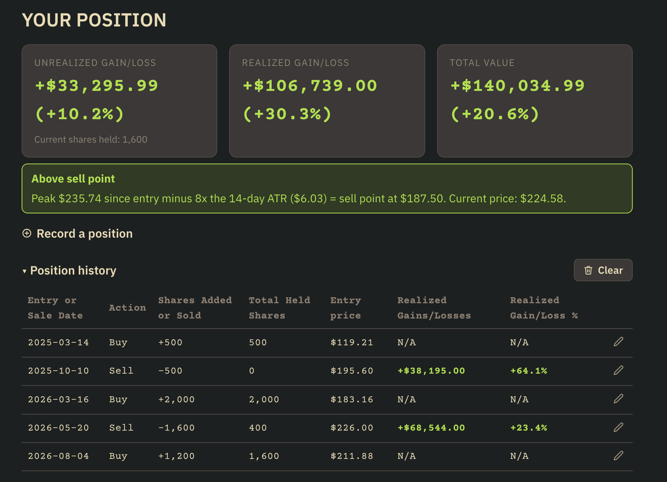
Task: Click the +2,000 shares added cell
Action: pos(176,400)
